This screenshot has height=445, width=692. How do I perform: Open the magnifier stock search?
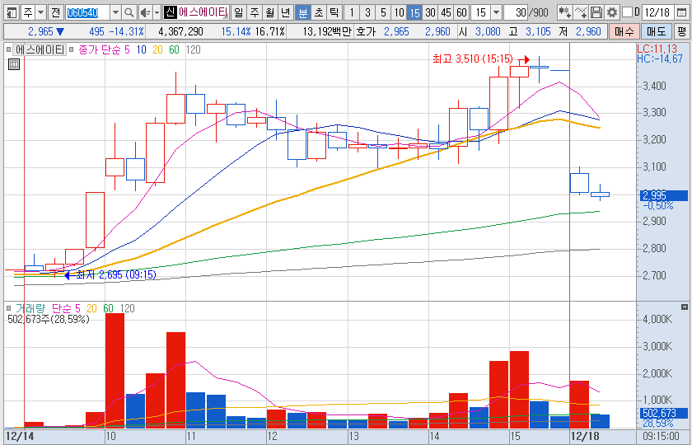point(129,12)
